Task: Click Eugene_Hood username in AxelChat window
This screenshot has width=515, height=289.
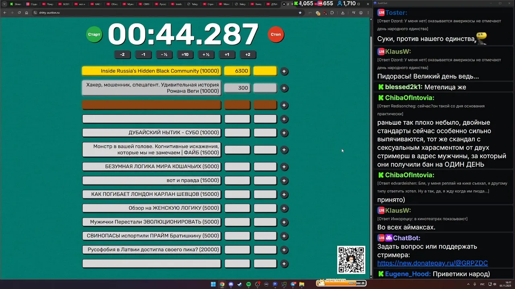Action: tap(408, 274)
